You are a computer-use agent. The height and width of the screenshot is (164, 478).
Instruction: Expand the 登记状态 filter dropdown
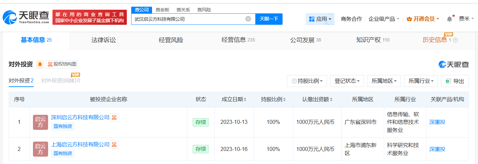click(347, 81)
